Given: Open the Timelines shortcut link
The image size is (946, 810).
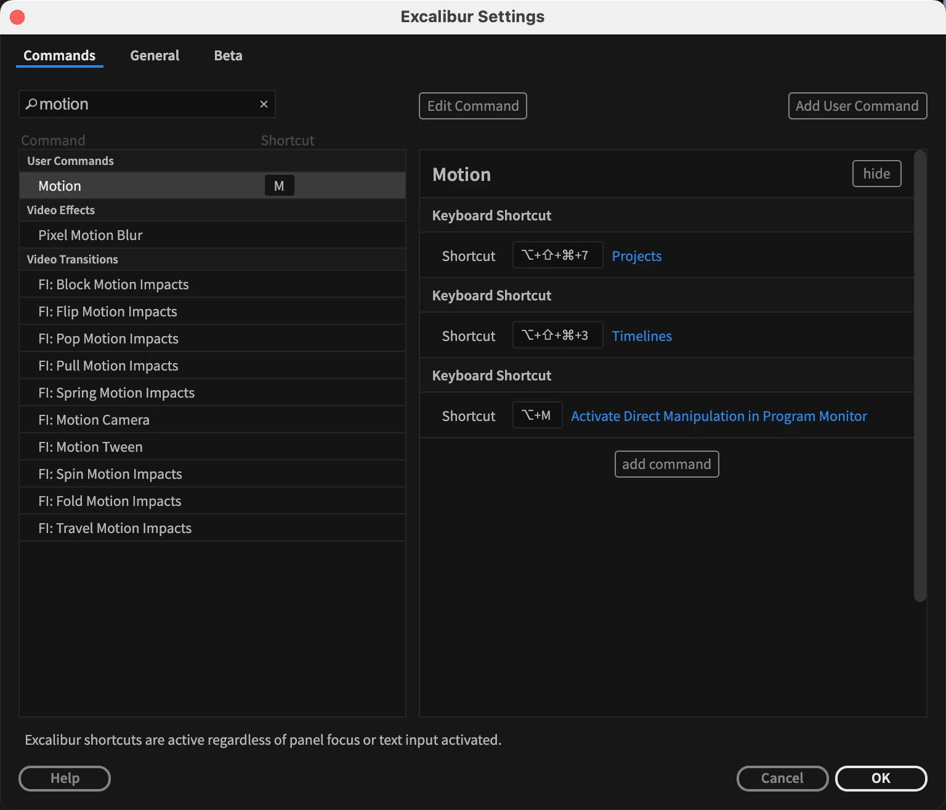Looking at the screenshot, I should (642, 336).
